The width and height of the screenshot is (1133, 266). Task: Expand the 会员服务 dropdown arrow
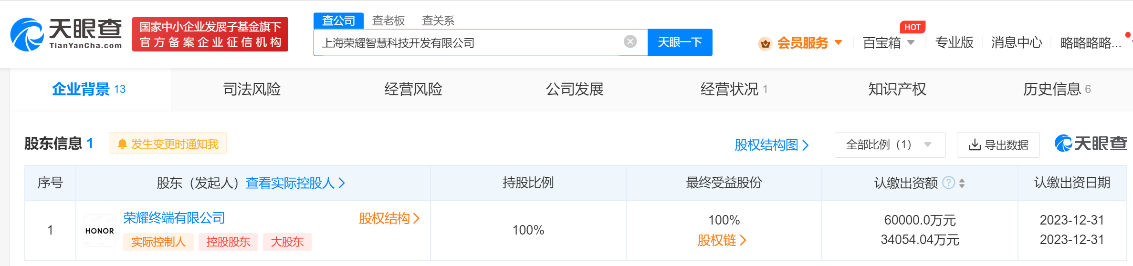pyautogui.click(x=839, y=42)
